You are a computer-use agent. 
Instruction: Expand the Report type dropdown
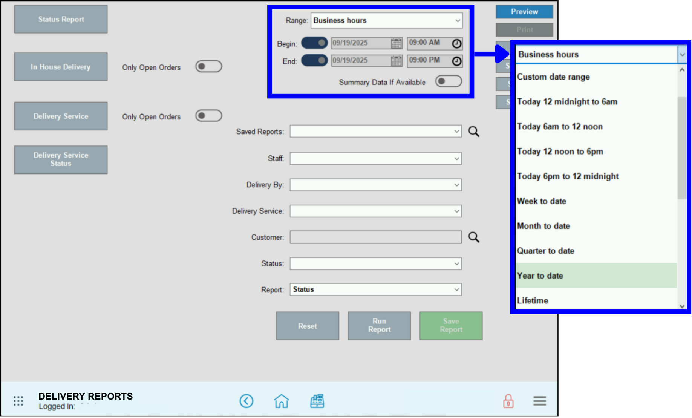click(375, 289)
